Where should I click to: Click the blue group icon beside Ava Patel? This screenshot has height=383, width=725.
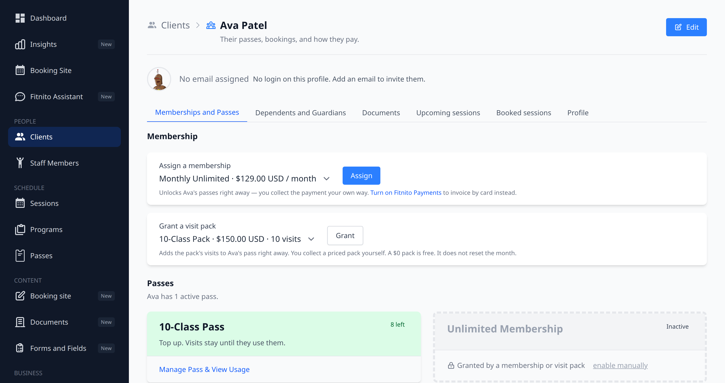(x=211, y=25)
